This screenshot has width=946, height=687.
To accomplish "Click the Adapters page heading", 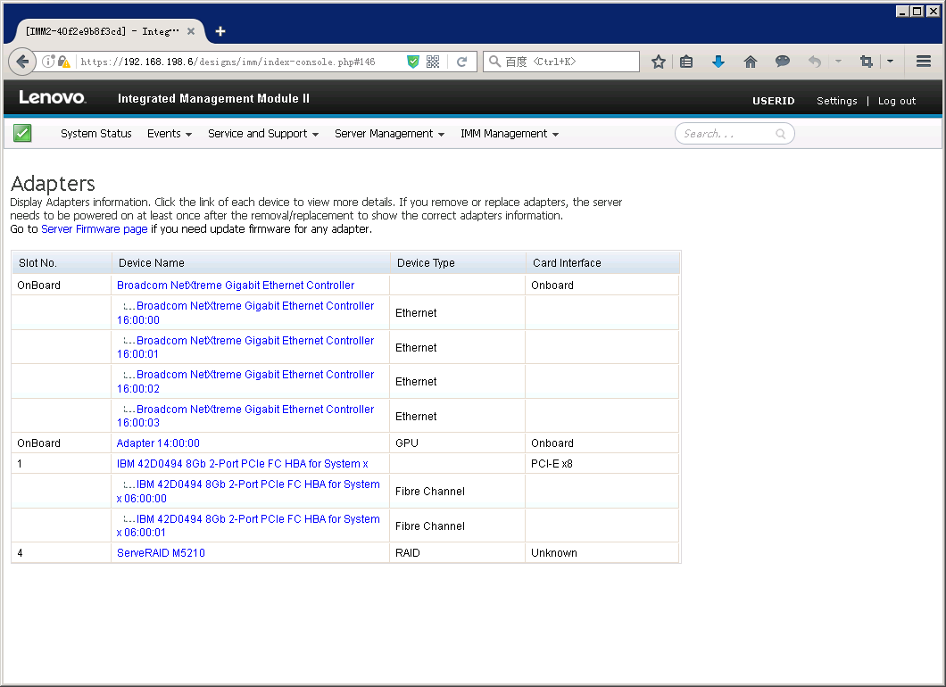I will pyautogui.click(x=53, y=184).
